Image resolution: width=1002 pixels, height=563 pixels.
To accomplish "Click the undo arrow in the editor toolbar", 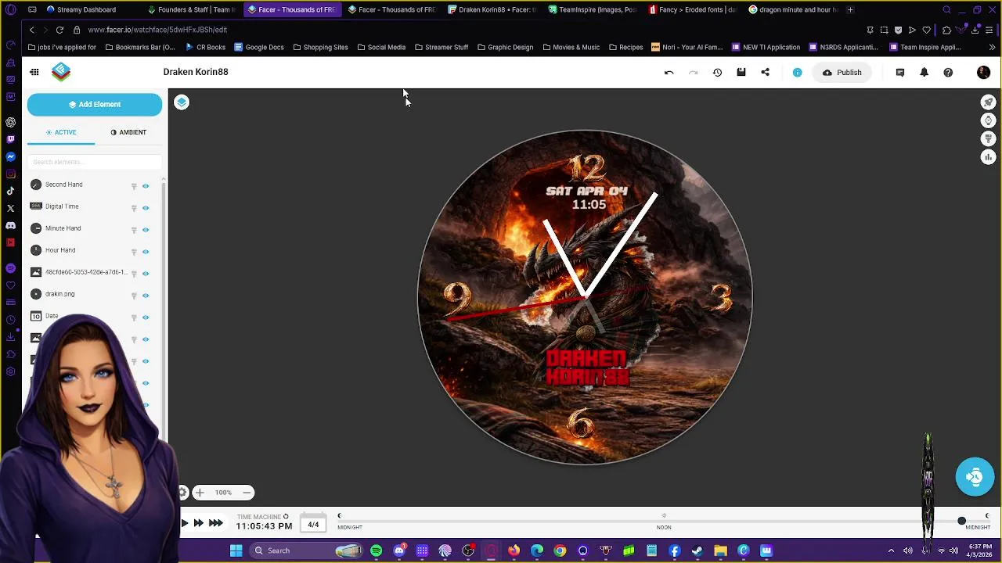I will point(669,72).
